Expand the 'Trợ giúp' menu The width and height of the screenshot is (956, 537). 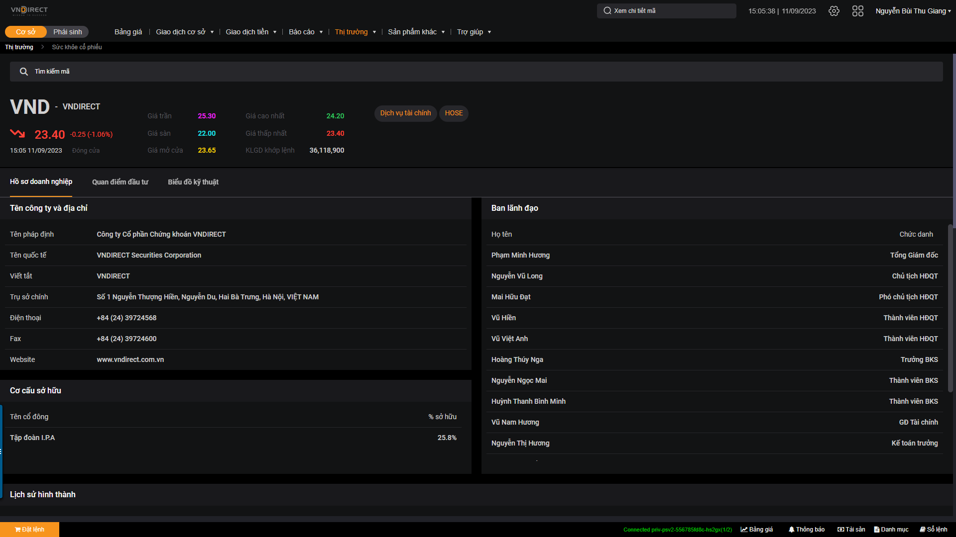tap(474, 32)
